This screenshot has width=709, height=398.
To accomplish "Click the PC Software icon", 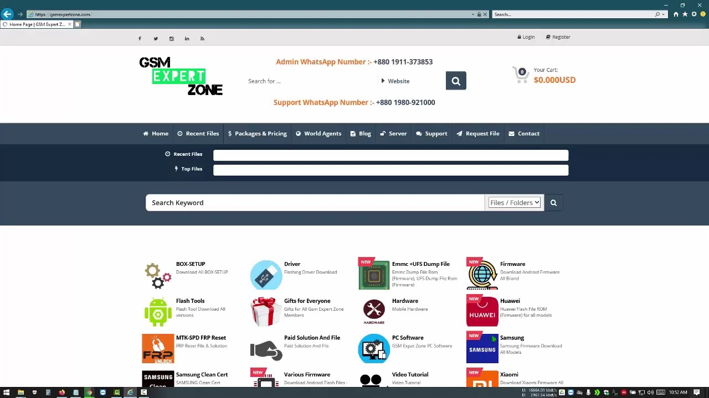I will coord(374,349).
